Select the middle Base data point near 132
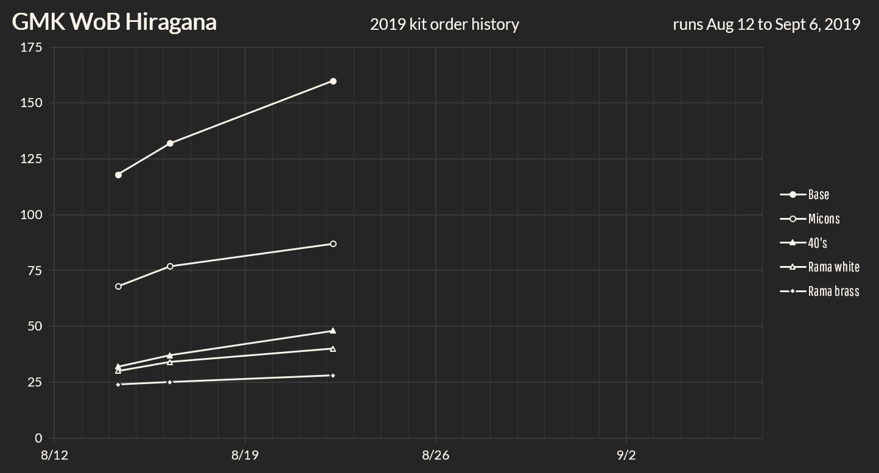879x473 pixels. click(170, 144)
